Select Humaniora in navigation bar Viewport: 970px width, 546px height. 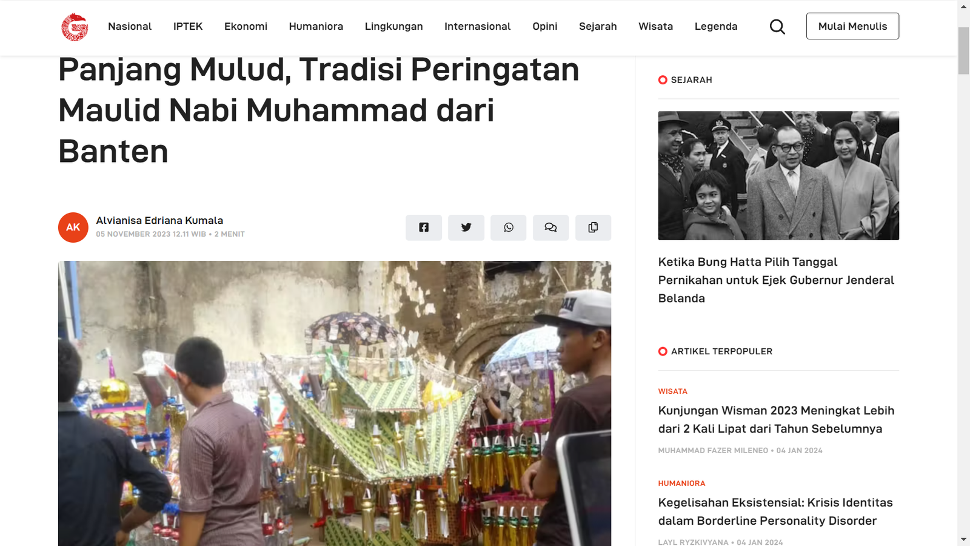pyautogui.click(x=316, y=27)
